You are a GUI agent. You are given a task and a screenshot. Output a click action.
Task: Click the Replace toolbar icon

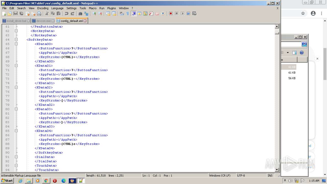(x=86, y=14)
